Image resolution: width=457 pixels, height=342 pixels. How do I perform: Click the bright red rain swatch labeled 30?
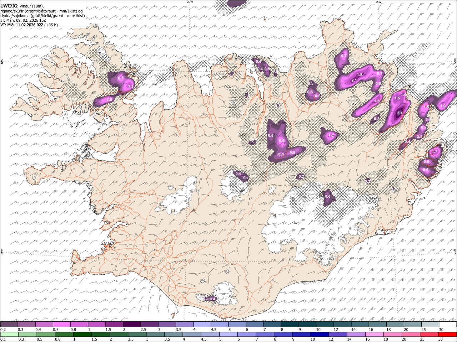(447, 334)
